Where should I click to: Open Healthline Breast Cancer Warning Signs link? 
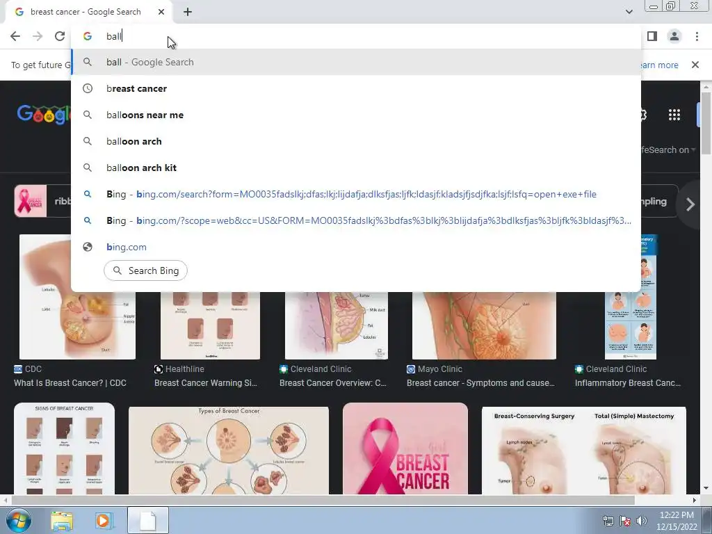point(206,383)
